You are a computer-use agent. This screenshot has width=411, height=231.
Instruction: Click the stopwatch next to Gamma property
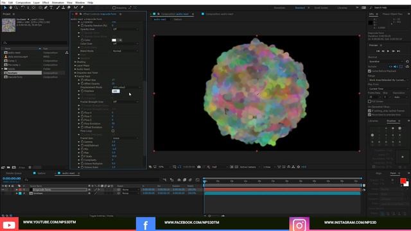coord(82,142)
